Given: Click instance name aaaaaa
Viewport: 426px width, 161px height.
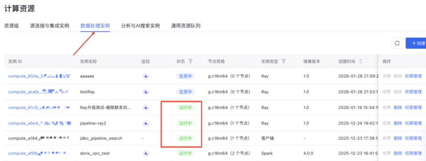Looking at the screenshot, I should click(x=87, y=77).
